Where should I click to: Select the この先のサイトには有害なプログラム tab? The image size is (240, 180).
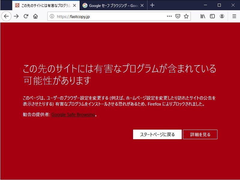tap(46, 5)
